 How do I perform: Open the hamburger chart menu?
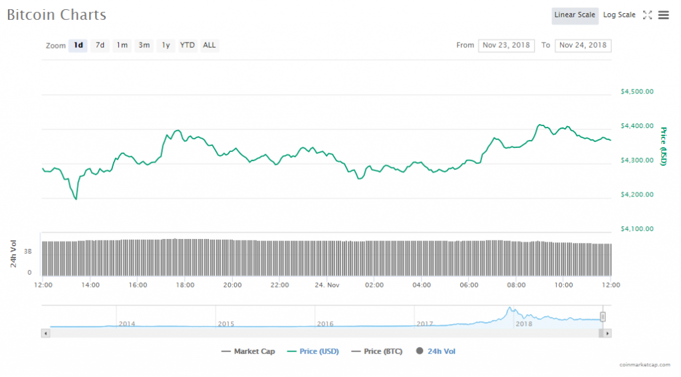(x=663, y=15)
